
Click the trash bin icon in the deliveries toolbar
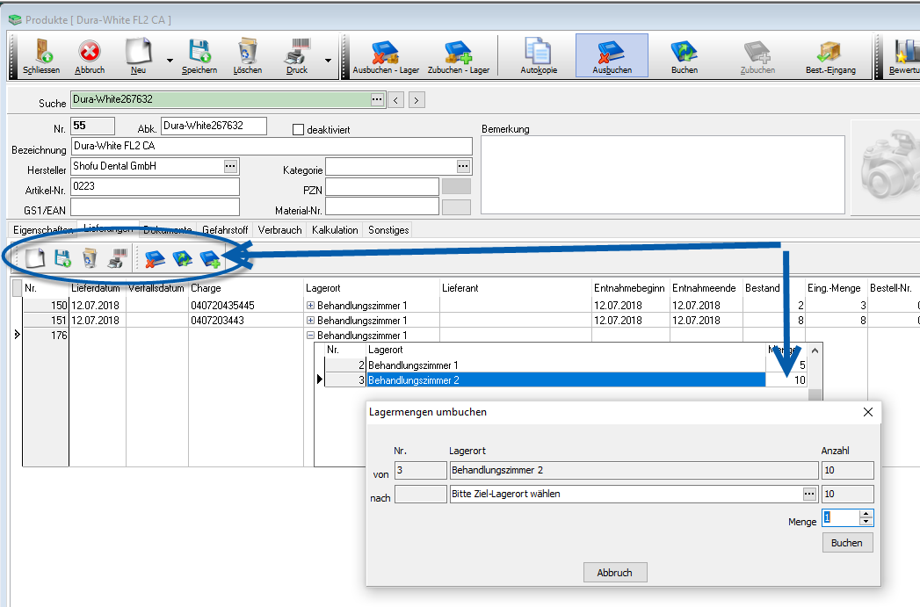(89, 258)
